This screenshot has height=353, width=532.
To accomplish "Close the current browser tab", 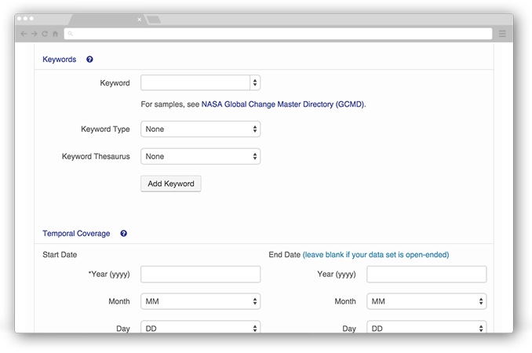I will click(139, 20).
